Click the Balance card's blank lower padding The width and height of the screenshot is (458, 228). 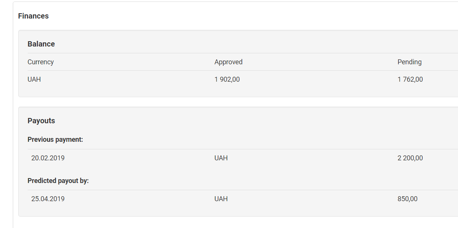(227, 92)
